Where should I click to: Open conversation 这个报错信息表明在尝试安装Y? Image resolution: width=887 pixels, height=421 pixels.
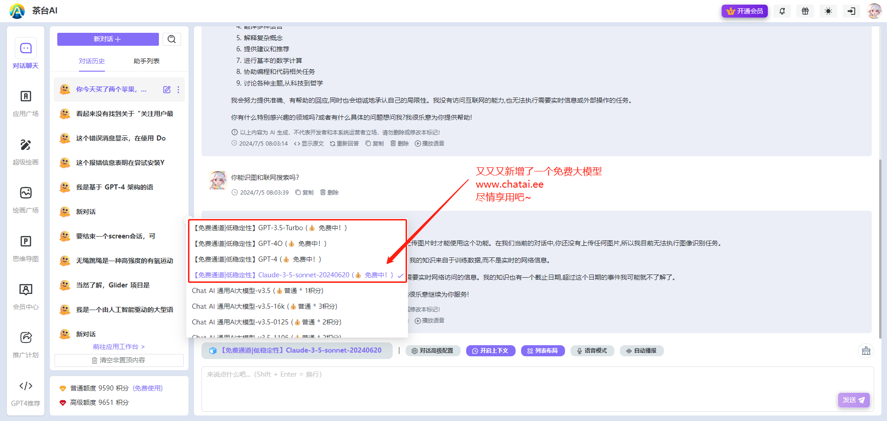tap(119, 163)
